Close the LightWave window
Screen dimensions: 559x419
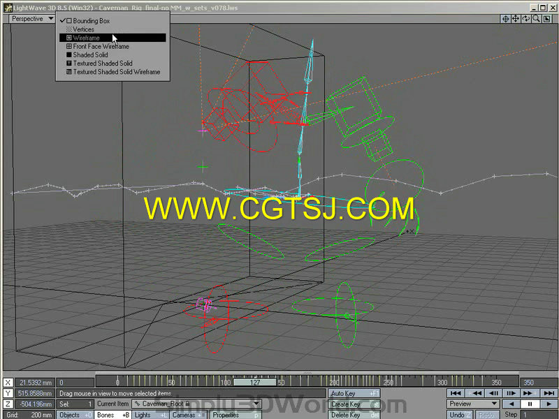coord(552,8)
